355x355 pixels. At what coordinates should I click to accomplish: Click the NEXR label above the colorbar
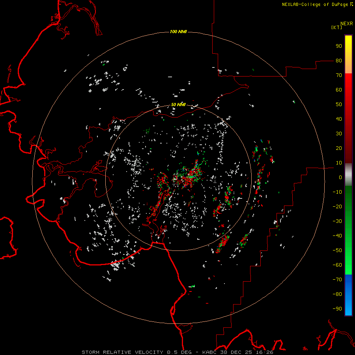[347, 24]
